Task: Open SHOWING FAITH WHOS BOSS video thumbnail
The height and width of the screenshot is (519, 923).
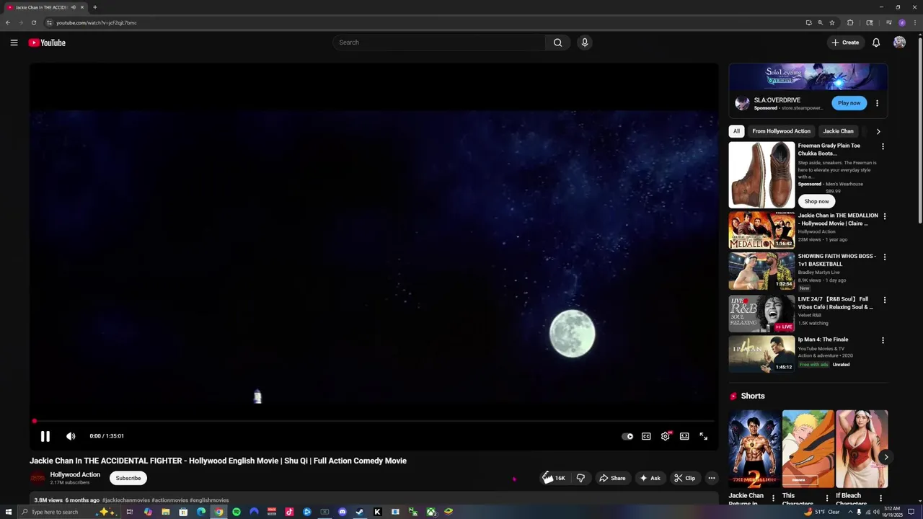Action: pyautogui.click(x=761, y=270)
